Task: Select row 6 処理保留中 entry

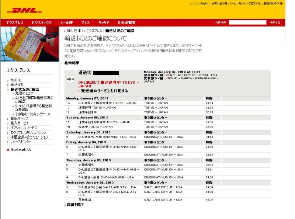Action: coord(167,165)
